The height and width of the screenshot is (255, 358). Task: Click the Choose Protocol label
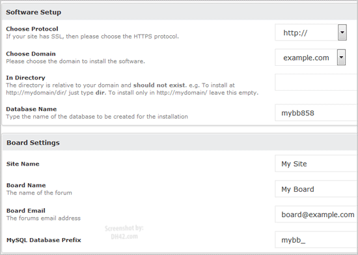pos(32,29)
